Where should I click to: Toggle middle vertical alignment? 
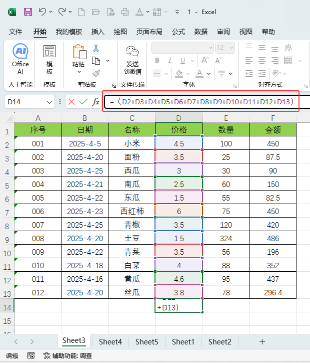coord(262,48)
